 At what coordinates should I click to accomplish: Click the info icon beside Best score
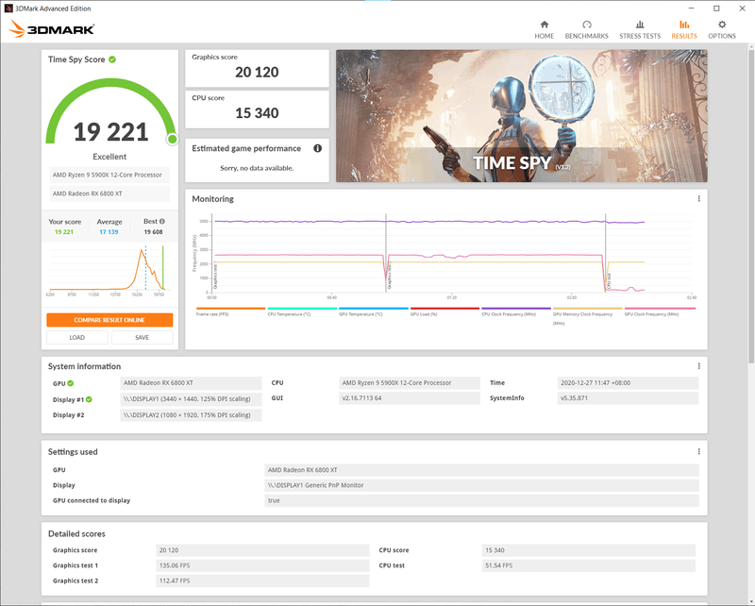tap(162, 222)
